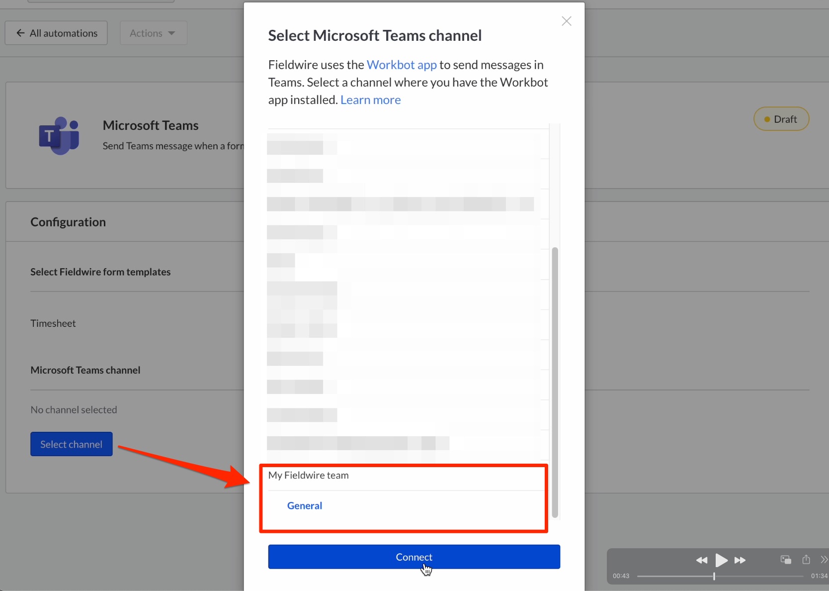Viewport: 829px width, 591px height.
Task: Click the No channel selected text
Action: tap(74, 410)
